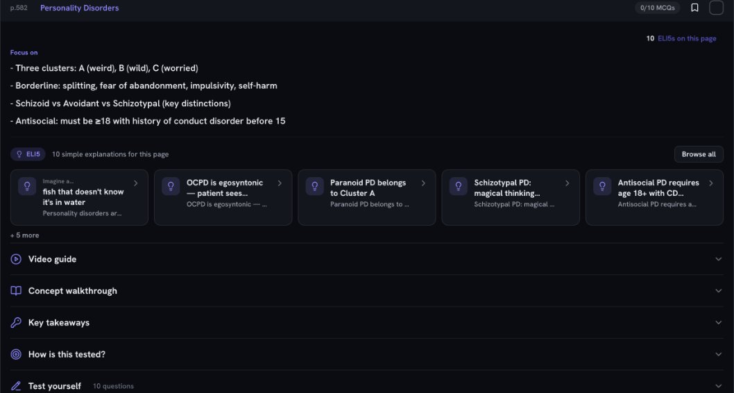This screenshot has height=393, width=734.
Task: Click the Borderline splitting focus line
Action: click(x=144, y=85)
